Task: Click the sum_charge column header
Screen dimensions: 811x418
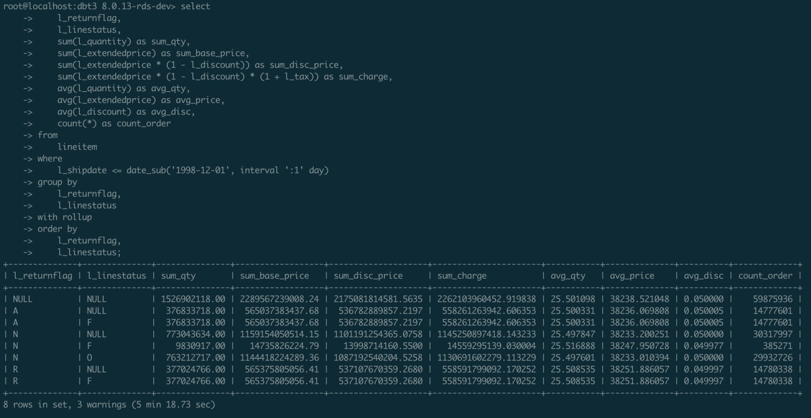Action: [x=461, y=276]
